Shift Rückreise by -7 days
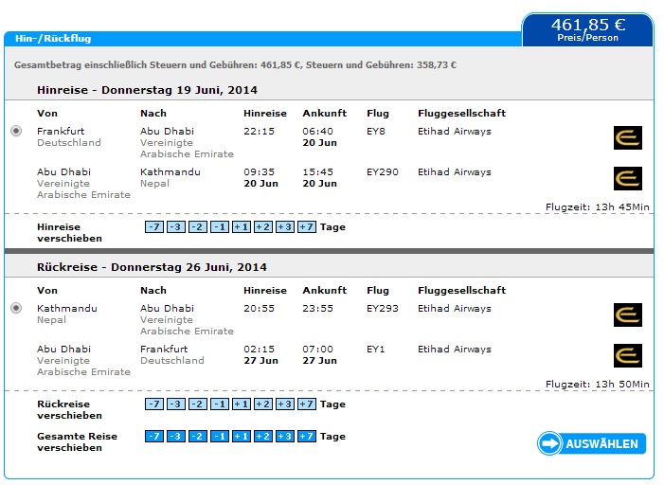Viewport: 664px width, 485px height. pyautogui.click(x=154, y=404)
